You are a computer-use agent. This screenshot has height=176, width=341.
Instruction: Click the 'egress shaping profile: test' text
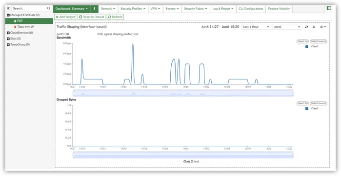[x=121, y=34]
